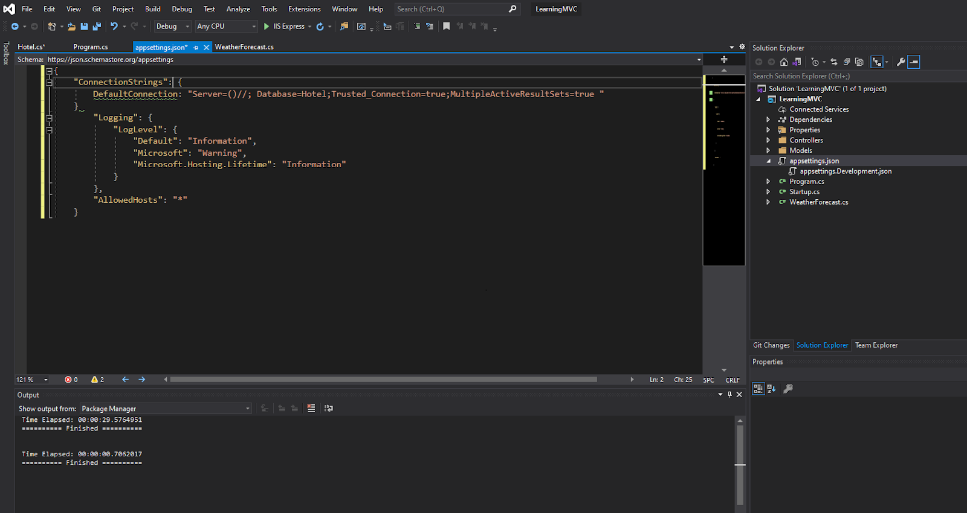The width and height of the screenshot is (967, 513).
Task: Select appsettings.Development.json file
Action: point(846,171)
